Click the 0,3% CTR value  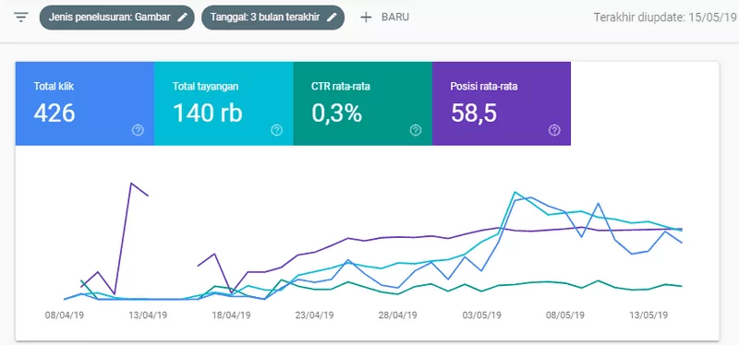coord(336,113)
